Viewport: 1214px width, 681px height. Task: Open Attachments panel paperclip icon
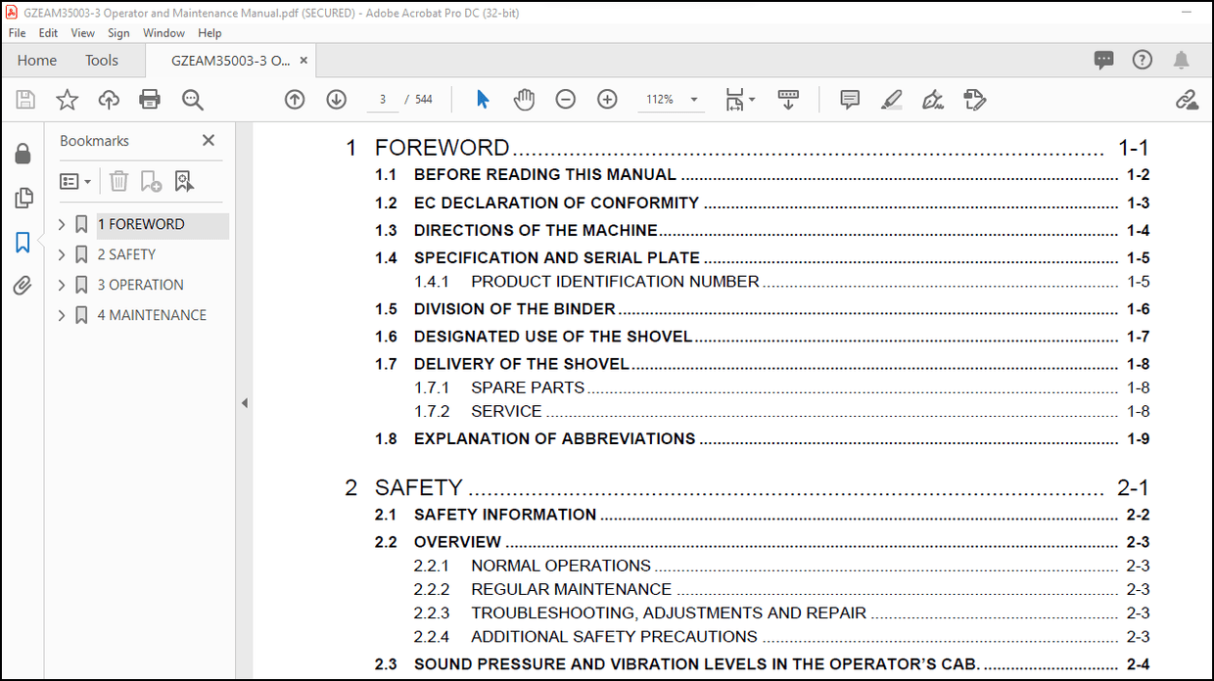(23, 285)
